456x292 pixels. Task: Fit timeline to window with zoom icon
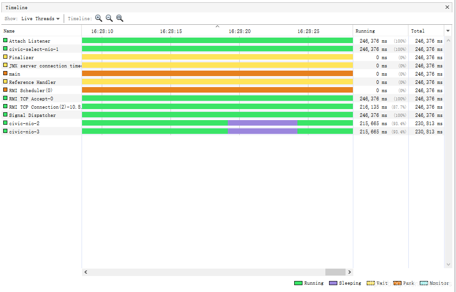pyautogui.click(x=120, y=18)
